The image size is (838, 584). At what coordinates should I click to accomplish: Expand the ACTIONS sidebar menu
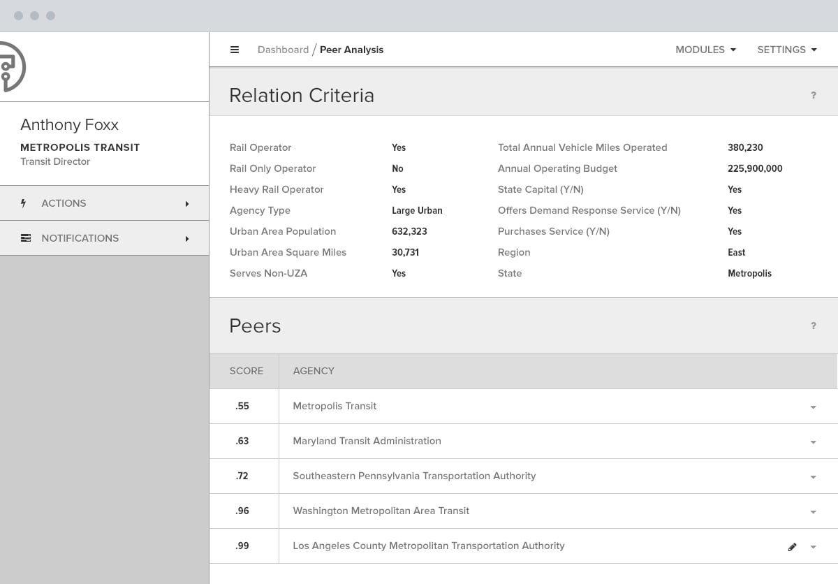point(104,203)
